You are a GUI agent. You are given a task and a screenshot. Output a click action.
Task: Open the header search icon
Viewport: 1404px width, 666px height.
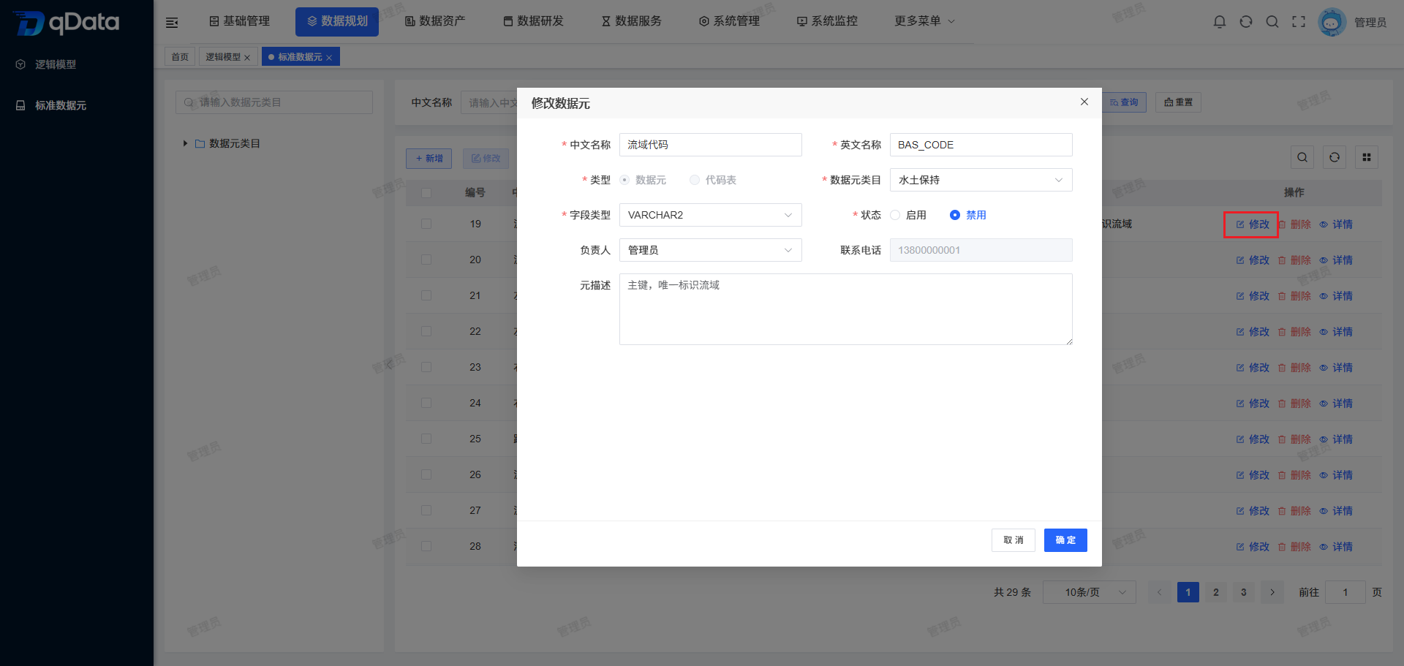(1272, 22)
